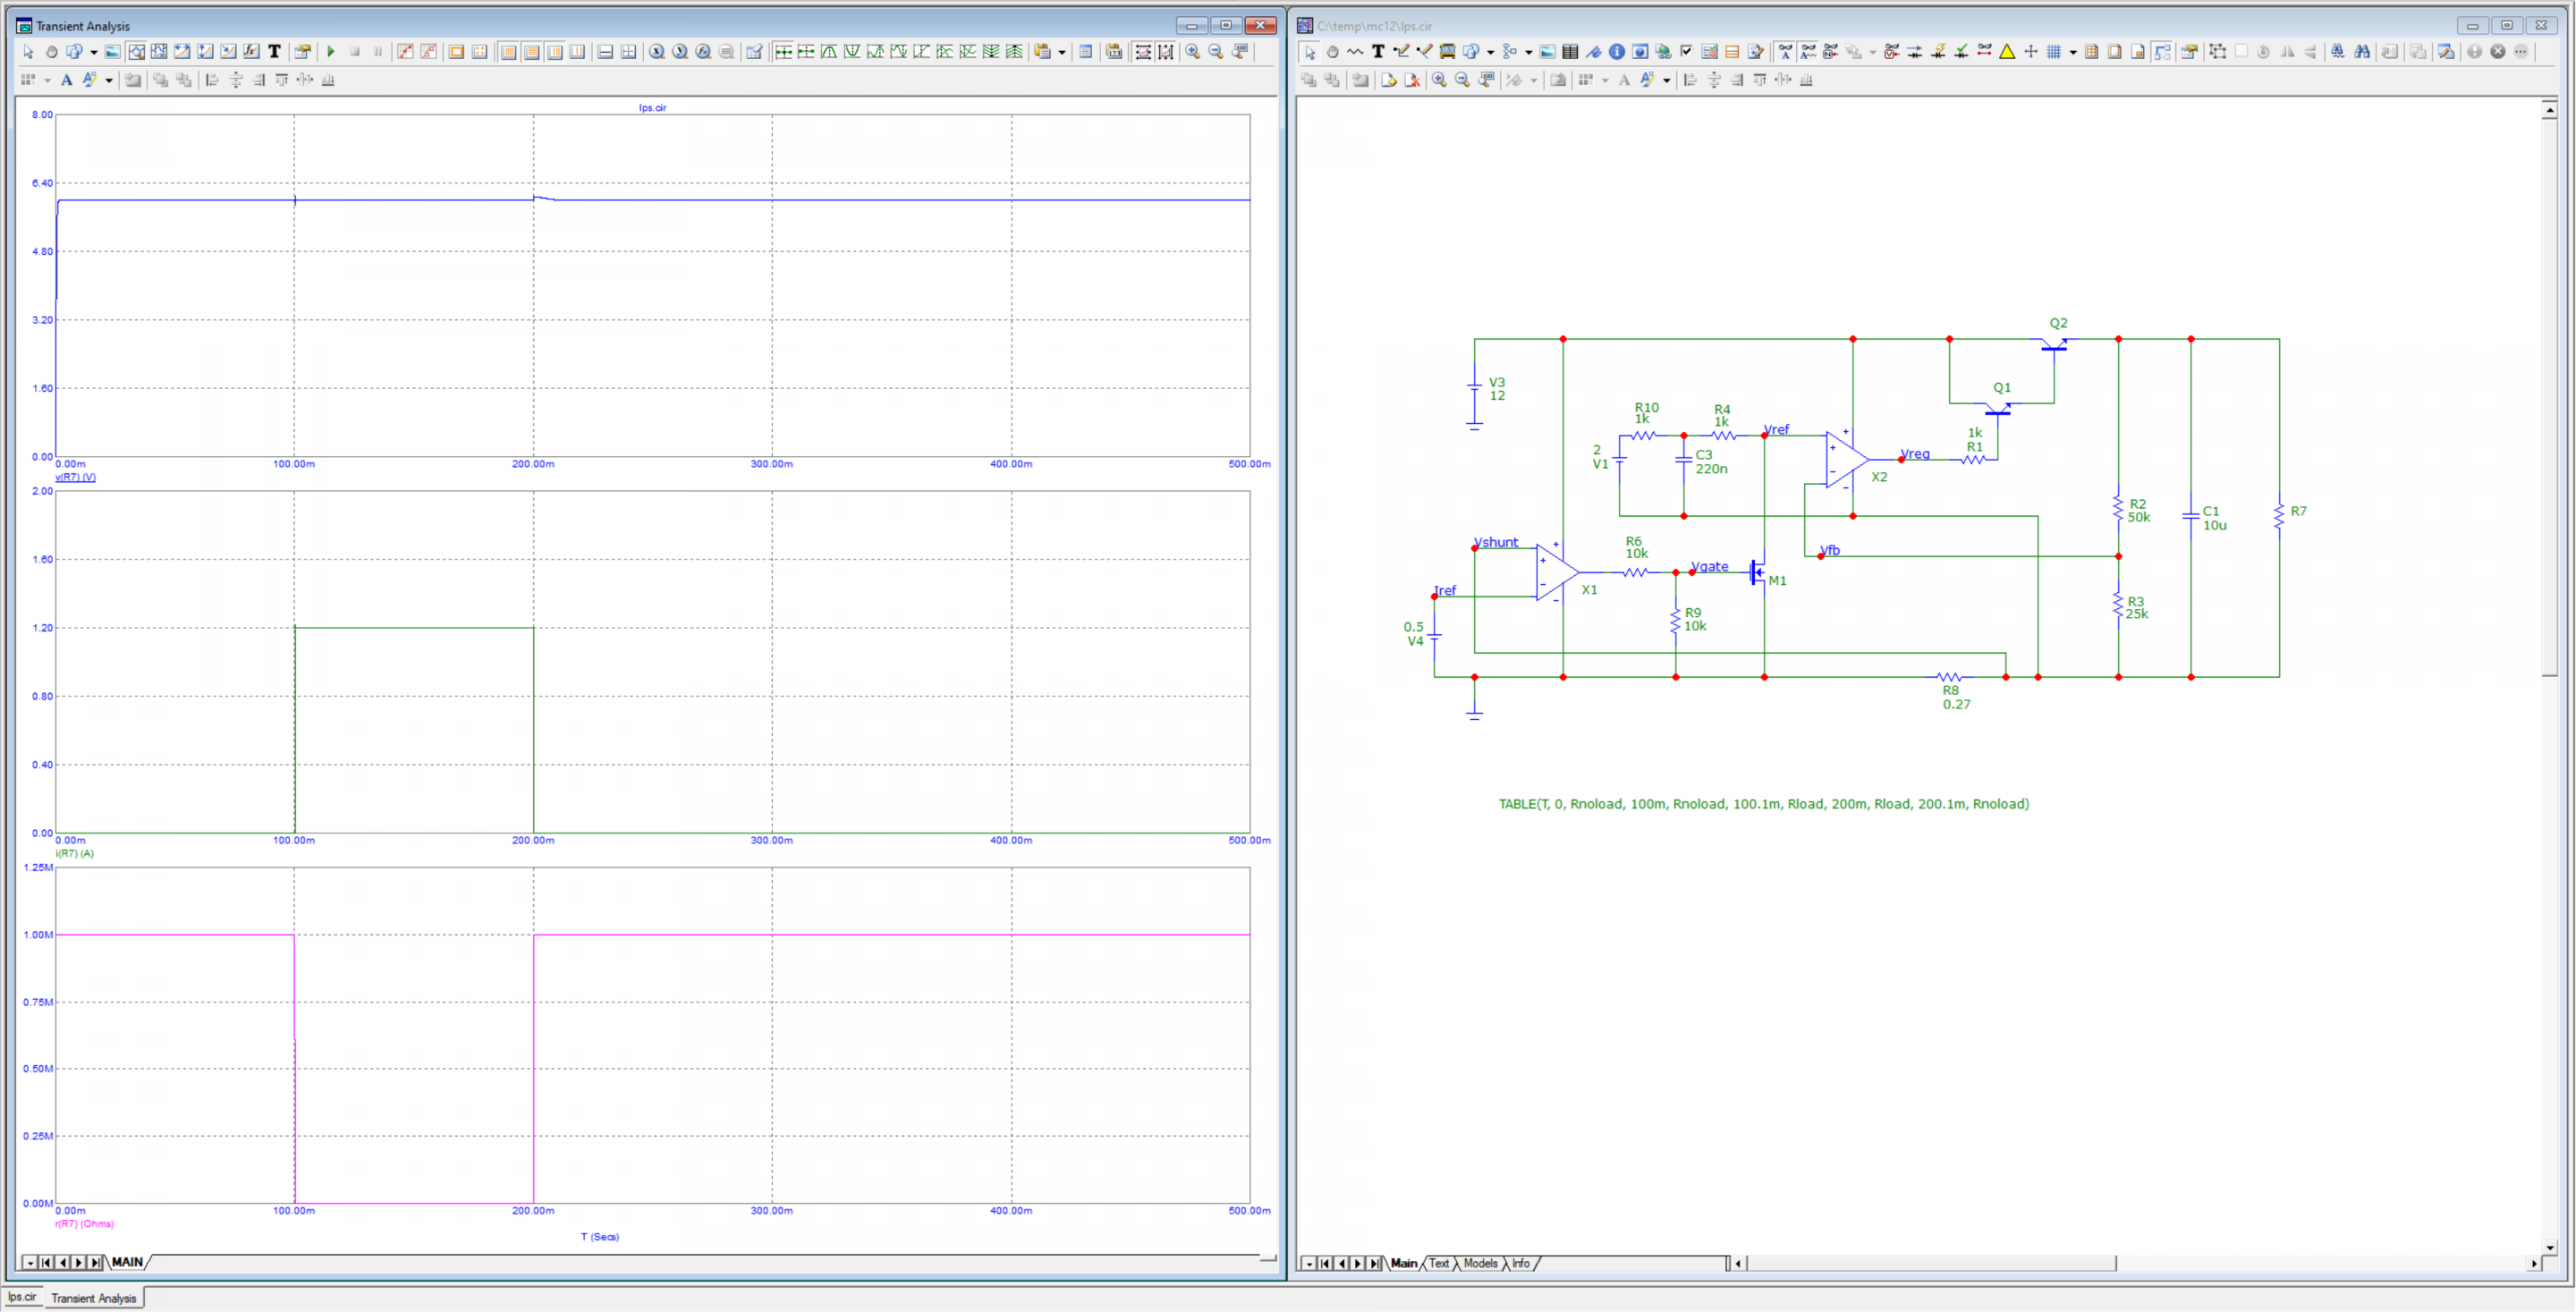Click the Find binoculars icon in schematic toolbar
Image resolution: width=2576 pixels, height=1312 pixels.
[2362, 51]
